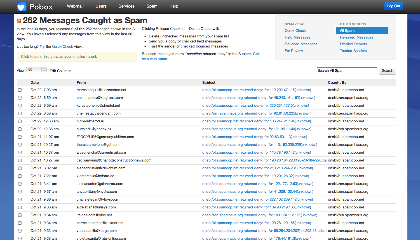Show Held Messages view

click(297, 37)
